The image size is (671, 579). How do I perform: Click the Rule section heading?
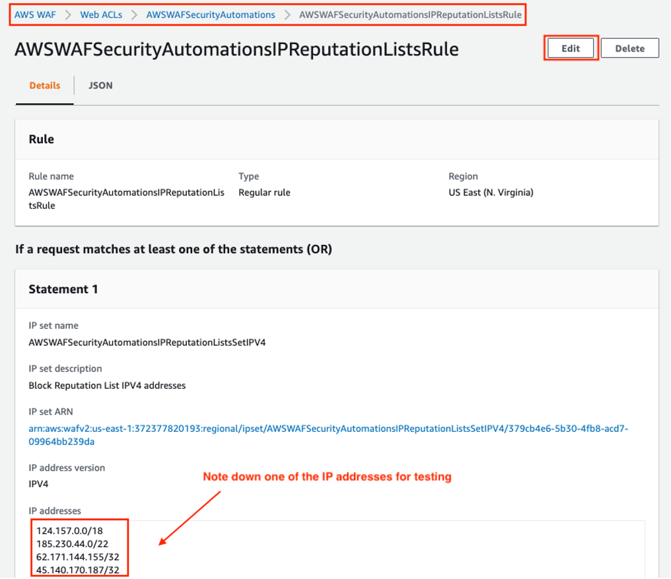(41, 139)
